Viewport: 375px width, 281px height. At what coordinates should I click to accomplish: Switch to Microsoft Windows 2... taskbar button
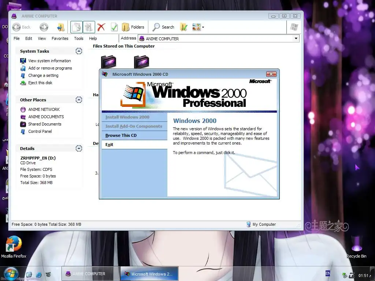149,274
